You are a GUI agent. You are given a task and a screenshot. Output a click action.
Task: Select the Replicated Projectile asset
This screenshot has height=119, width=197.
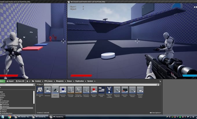click(117, 92)
